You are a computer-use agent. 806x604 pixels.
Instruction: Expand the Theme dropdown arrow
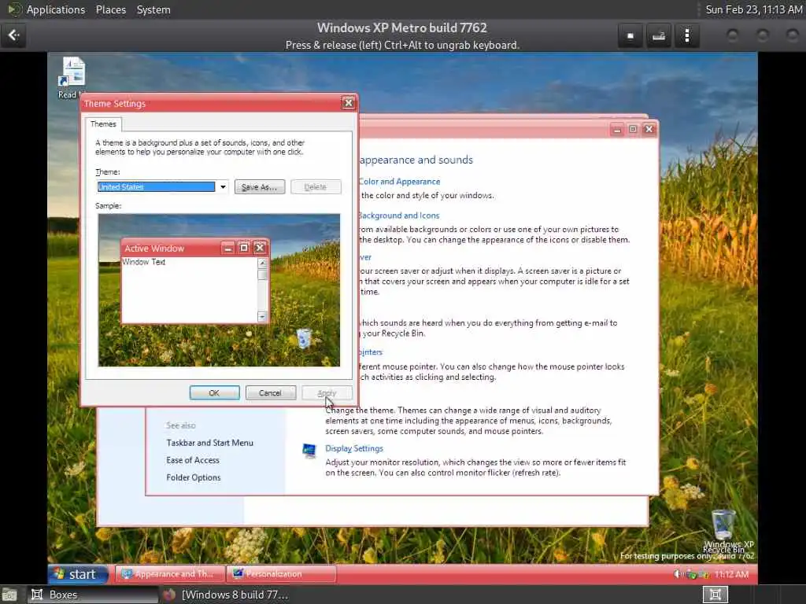tap(223, 187)
